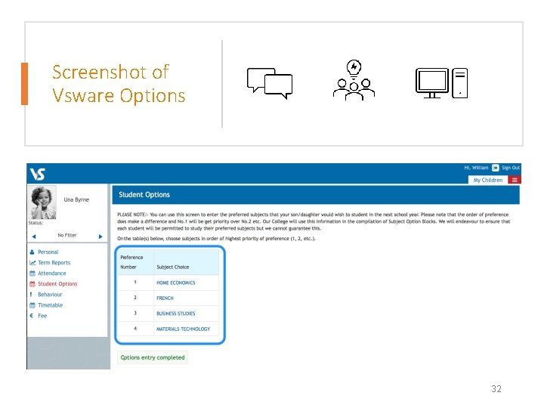The height and width of the screenshot is (408, 544).
Task: Click the Hi, William greeting
Action: point(476,168)
